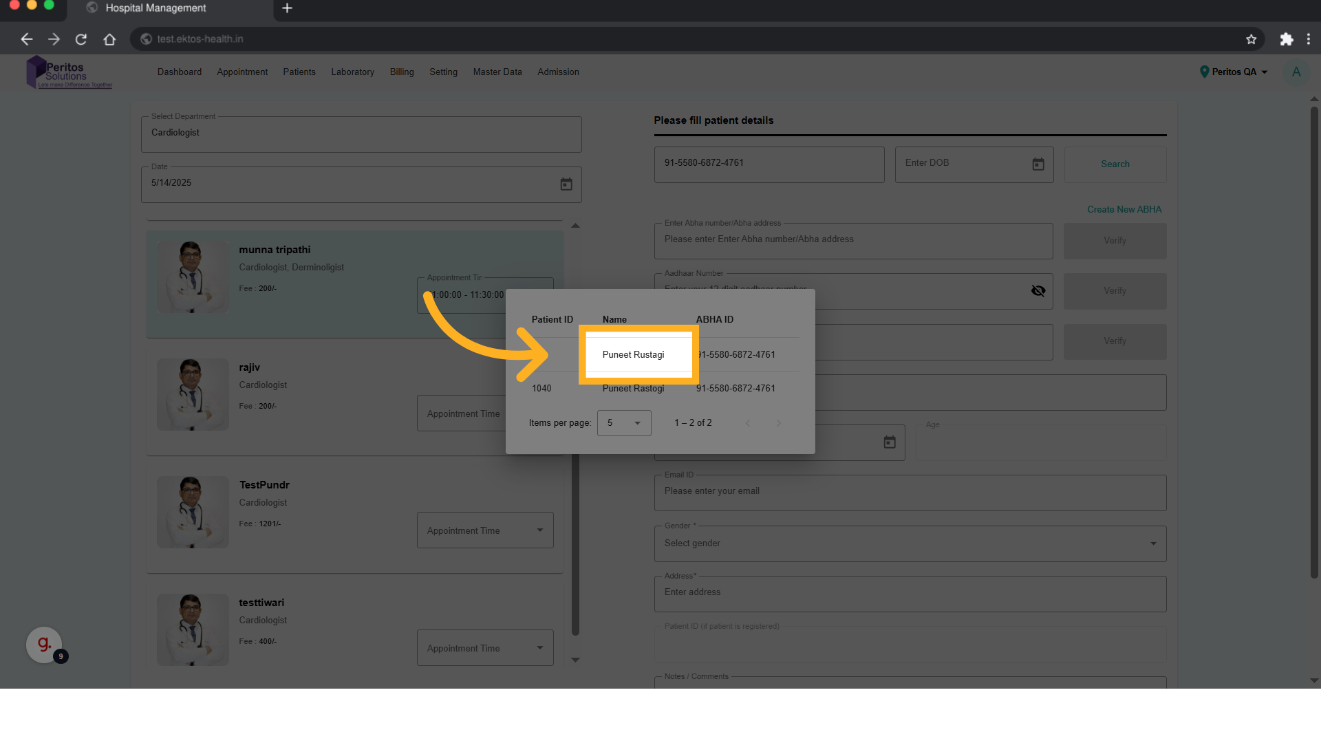Image resolution: width=1321 pixels, height=743 pixels.
Task: Click the Grammarly floating badge icon
Action: [x=44, y=645]
